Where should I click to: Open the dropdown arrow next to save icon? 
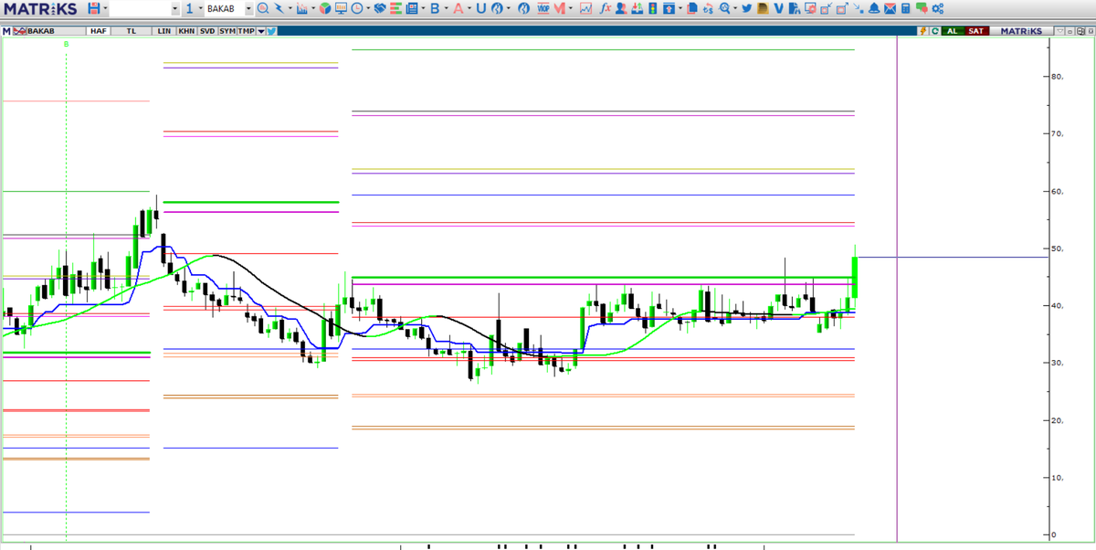(106, 8)
